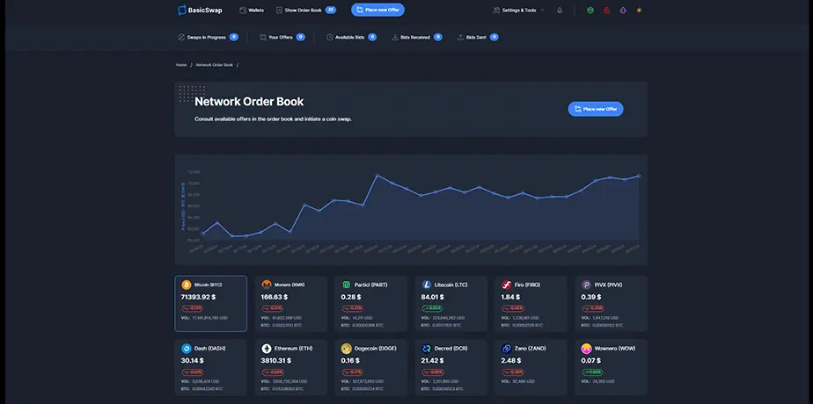Click the Dash blue coin icon
Viewport: 813px width, 404px height.
[x=187, y=348]
